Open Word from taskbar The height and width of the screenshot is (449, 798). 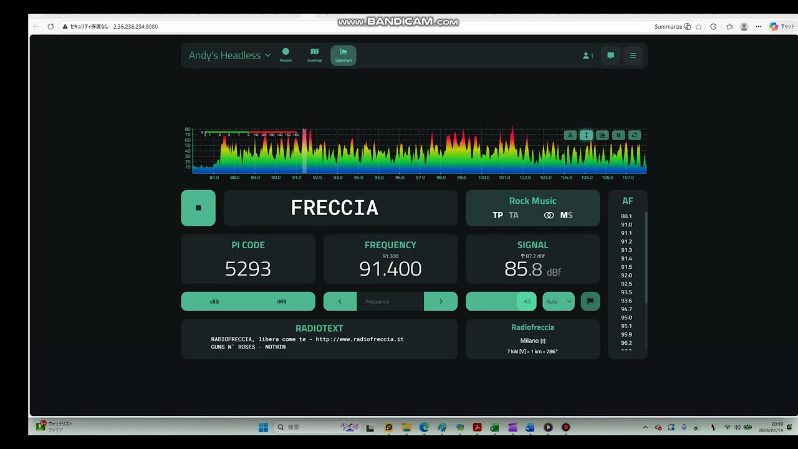coord(530,427)
